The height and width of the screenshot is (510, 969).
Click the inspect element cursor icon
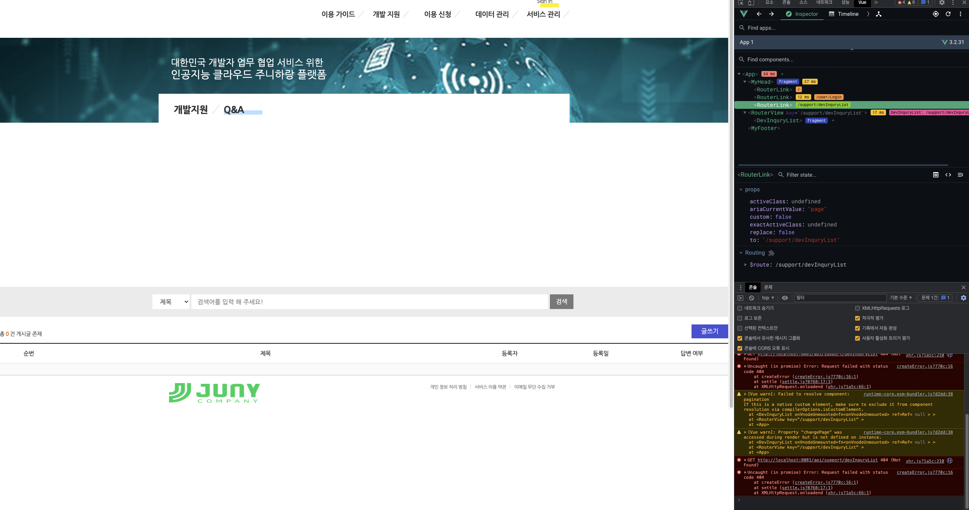tap(741, 3)
